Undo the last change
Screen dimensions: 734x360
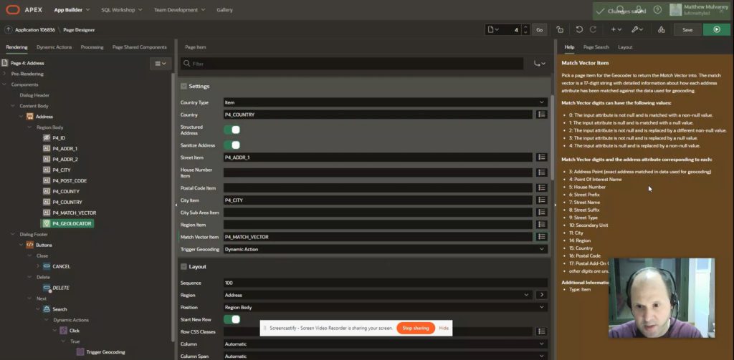[x=579, y=29]
